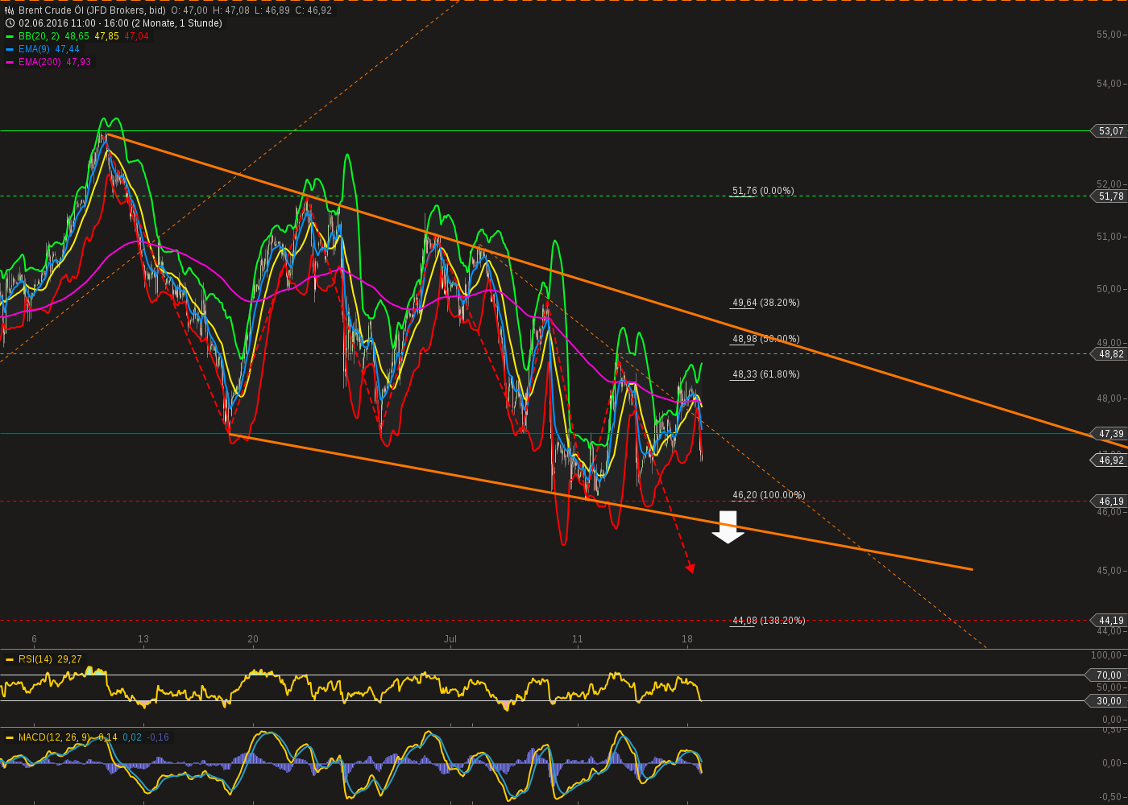
Task: Click the 55,00 price axis label
Action: [1109, 35]
